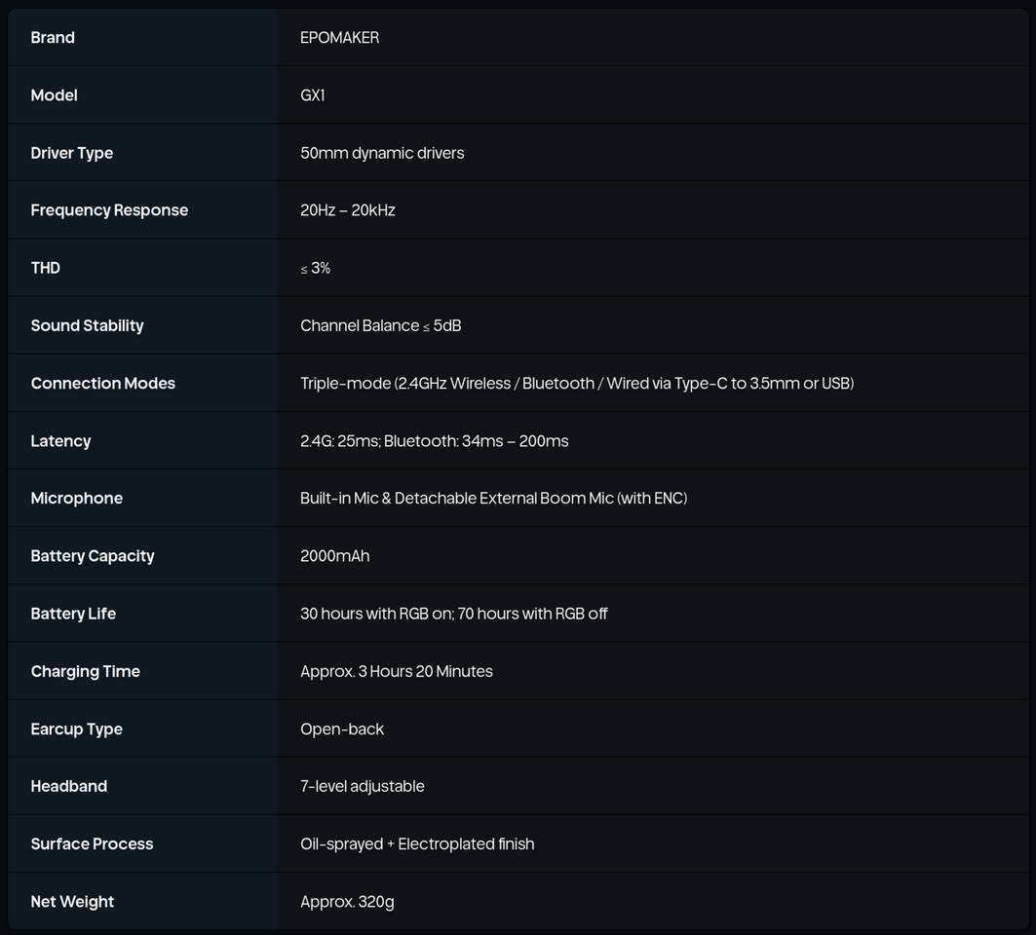Image resolution: width=1036 pixels, height=935 pixels.
Task: Click the Brand row label
Action: 53,38
